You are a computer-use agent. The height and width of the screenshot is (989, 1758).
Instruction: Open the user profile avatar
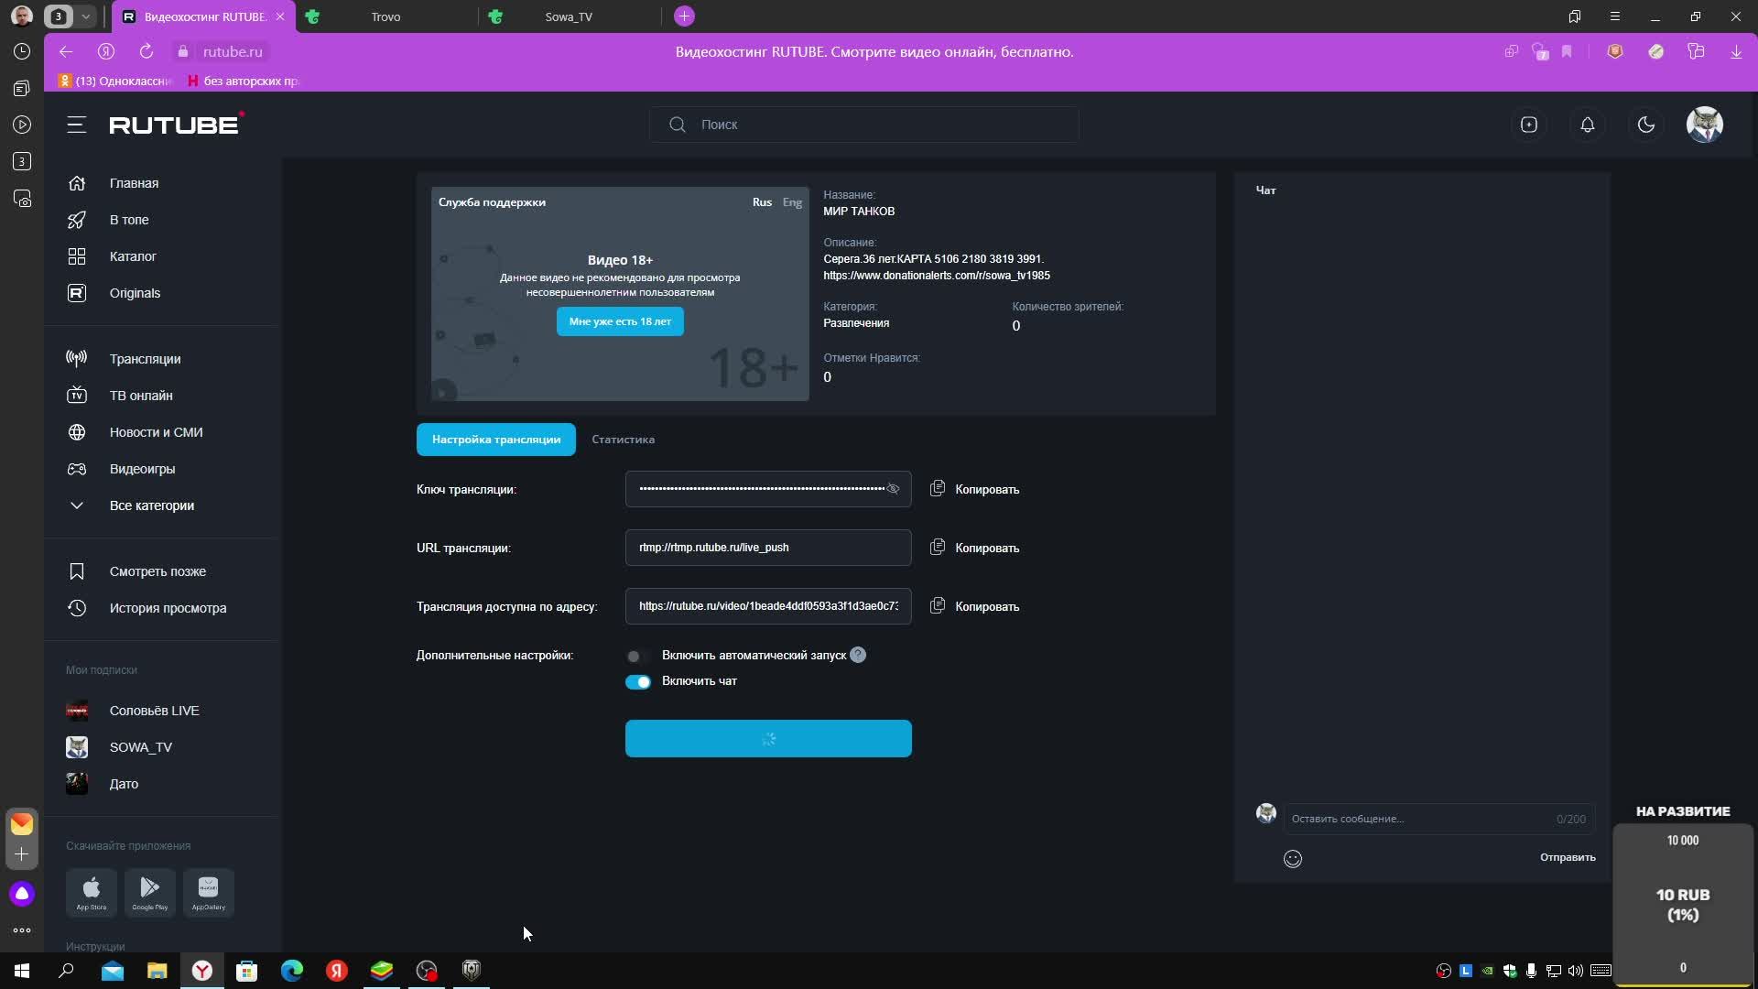1704,125
